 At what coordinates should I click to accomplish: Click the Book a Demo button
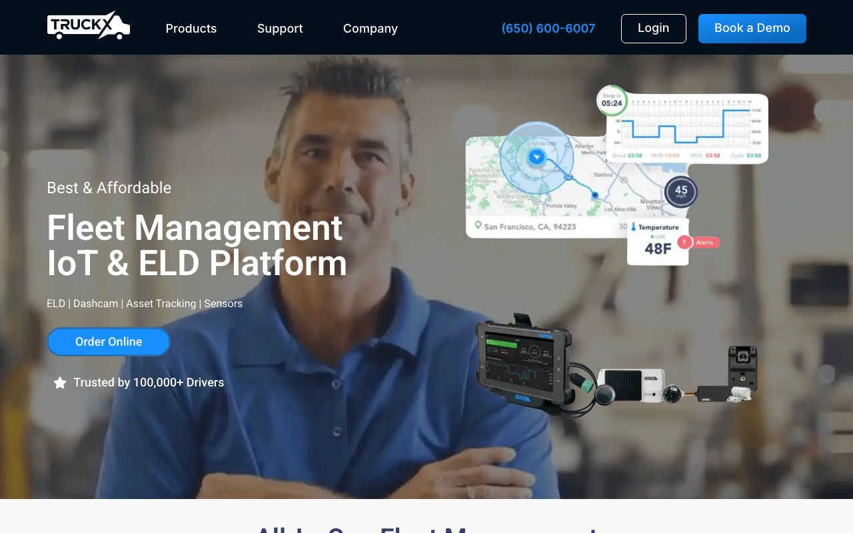[752, 28]
